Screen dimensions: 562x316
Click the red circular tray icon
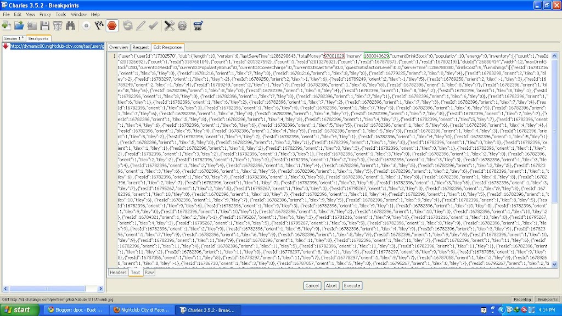click(x=524, y=310)
